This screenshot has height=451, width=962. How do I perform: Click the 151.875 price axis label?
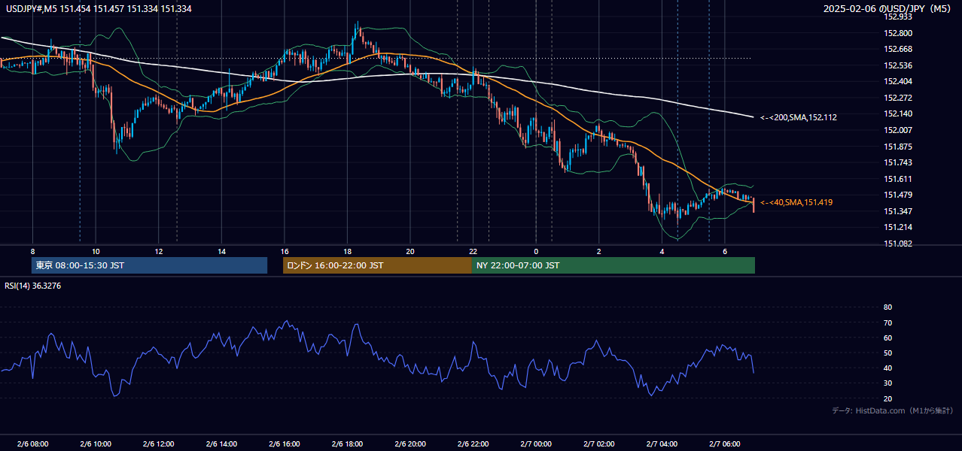pyautogui.click(x=898, y=147)
